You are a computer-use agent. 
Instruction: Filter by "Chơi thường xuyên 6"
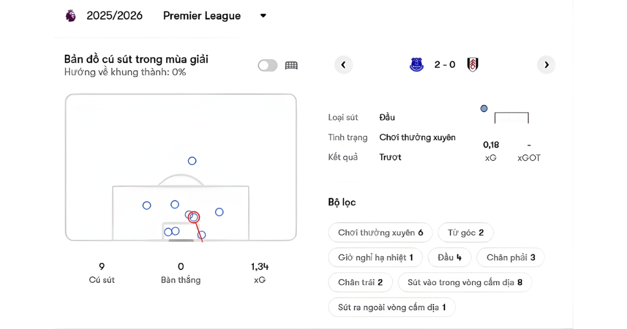click(x=380, y=232)
